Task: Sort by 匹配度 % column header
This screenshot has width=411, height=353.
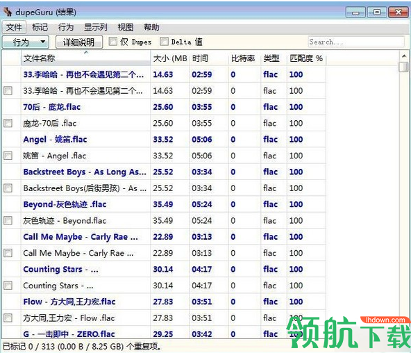Action: coord(306,58)
